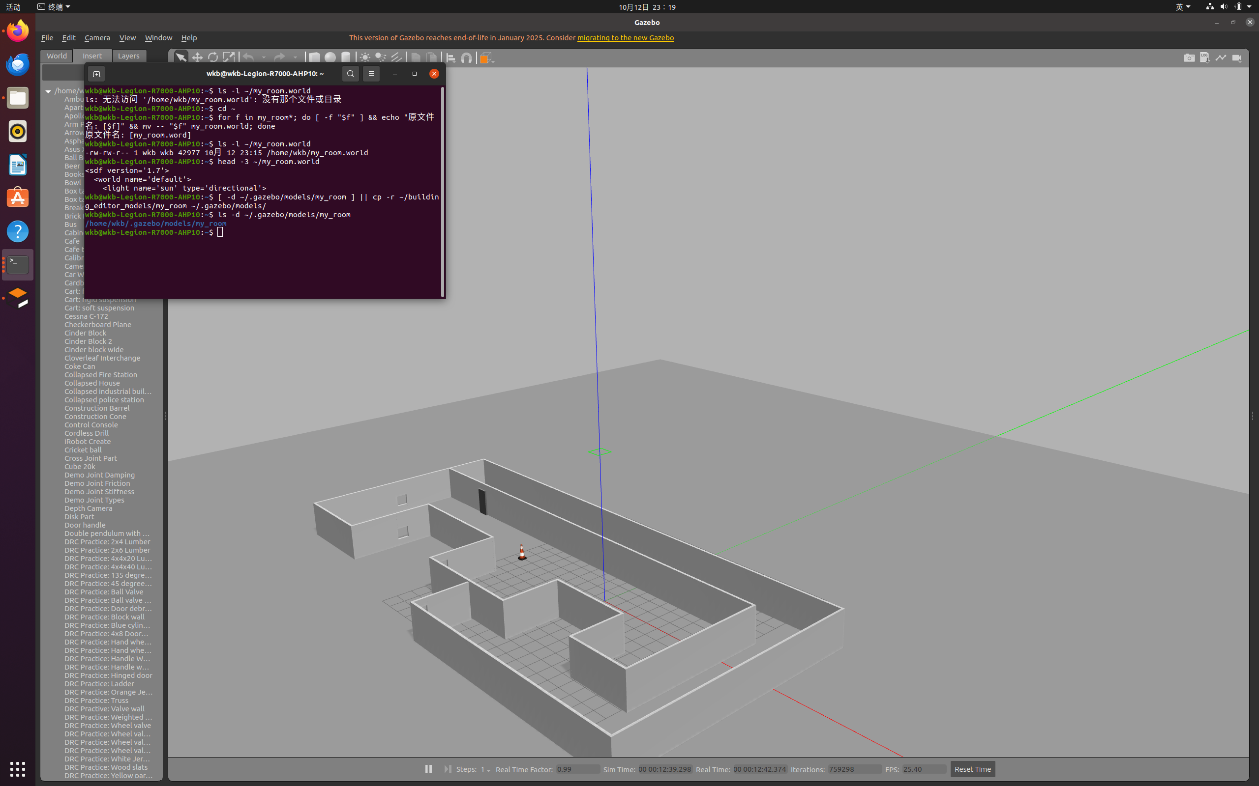Launch Firefox from the dock
This screenshot has height=786, width=1259.
(x=18, y=30)
